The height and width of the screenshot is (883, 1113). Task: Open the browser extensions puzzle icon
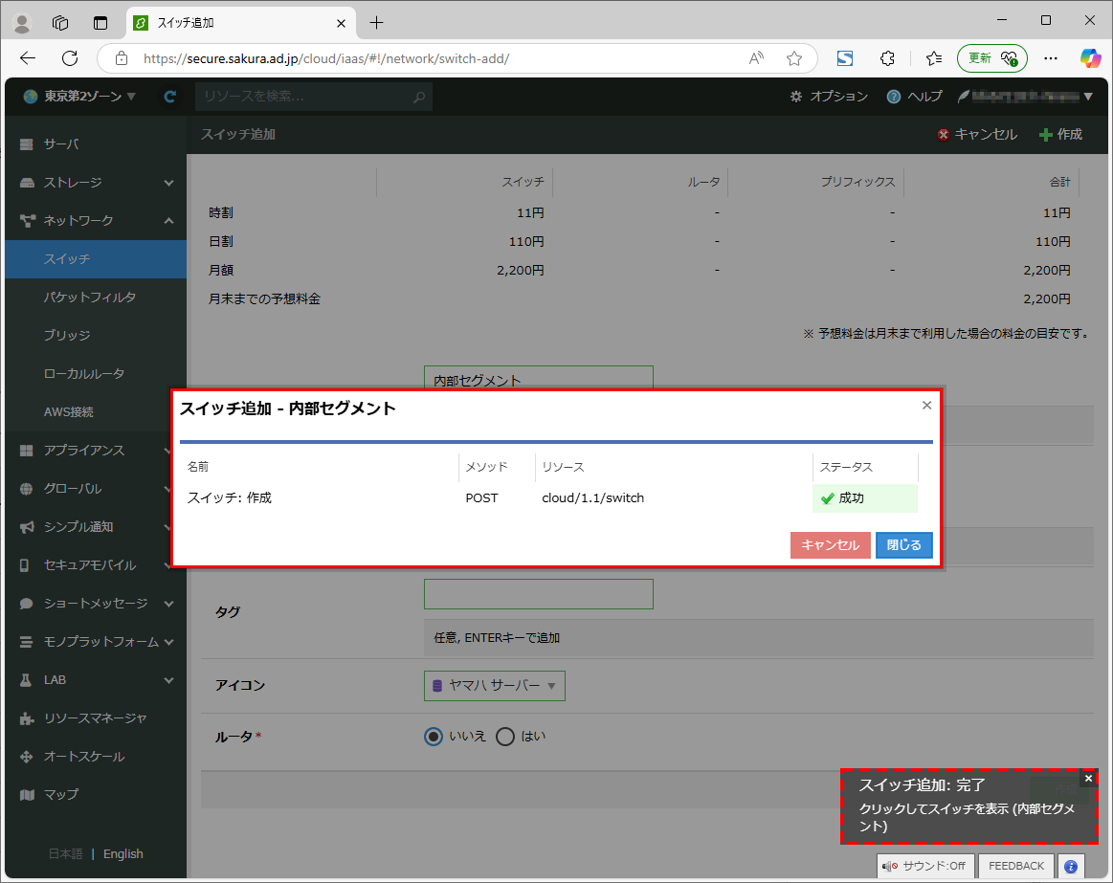point(887,58)
